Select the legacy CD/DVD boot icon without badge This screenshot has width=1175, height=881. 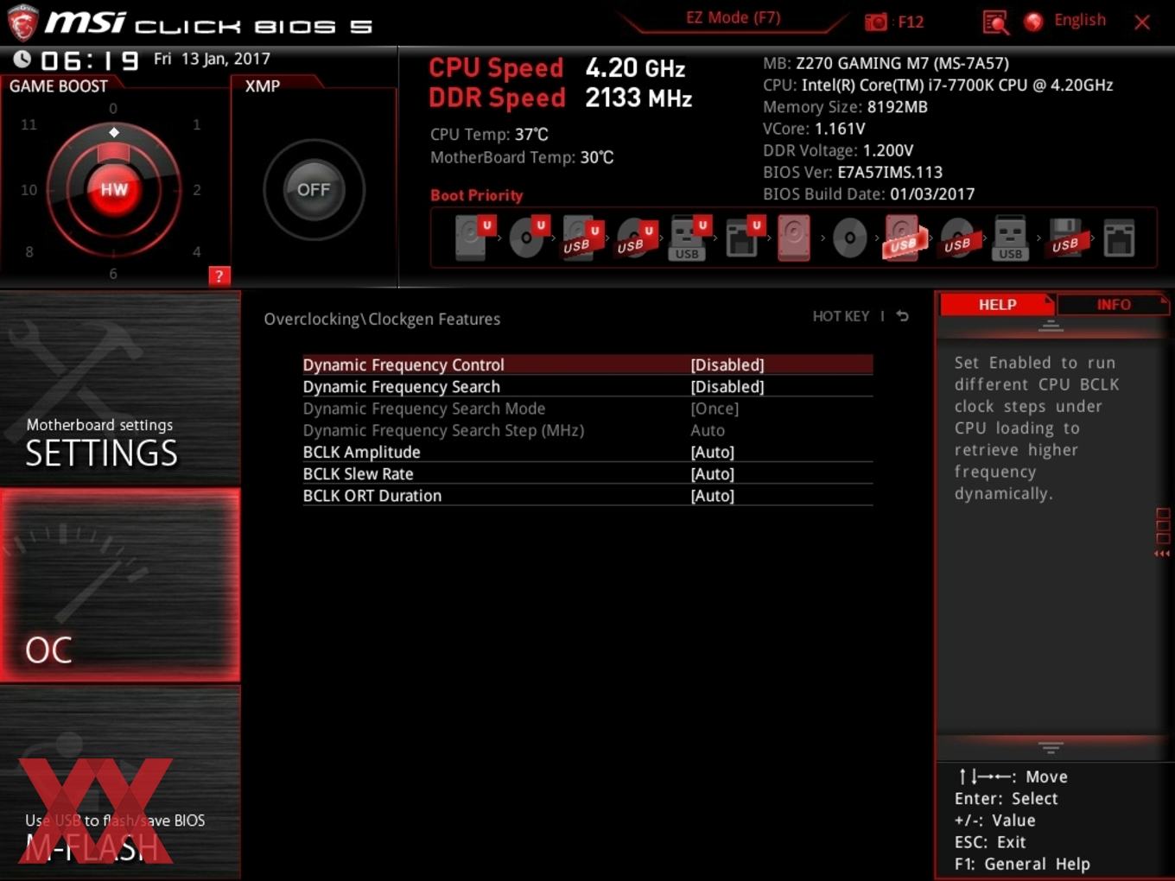pyautogui.click(x=849, y=238)
